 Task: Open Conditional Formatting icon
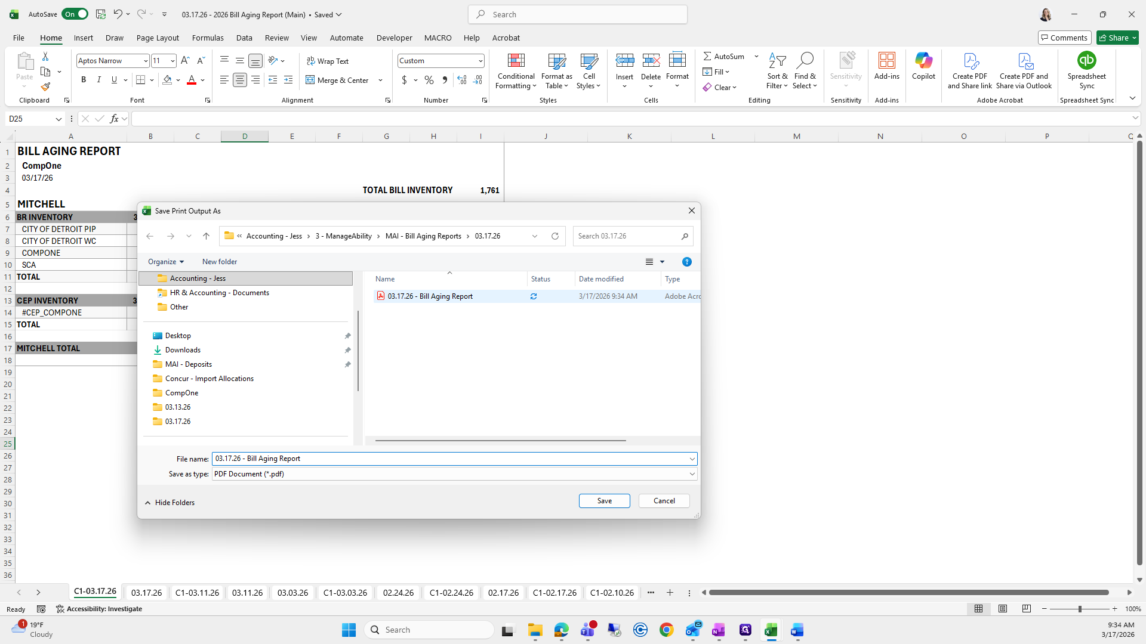point(516,61)
